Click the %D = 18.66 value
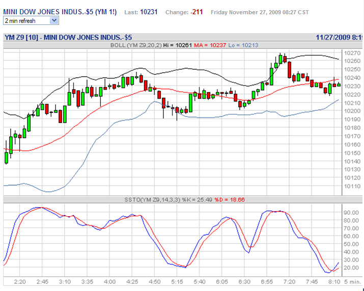 tap(230, 199)
